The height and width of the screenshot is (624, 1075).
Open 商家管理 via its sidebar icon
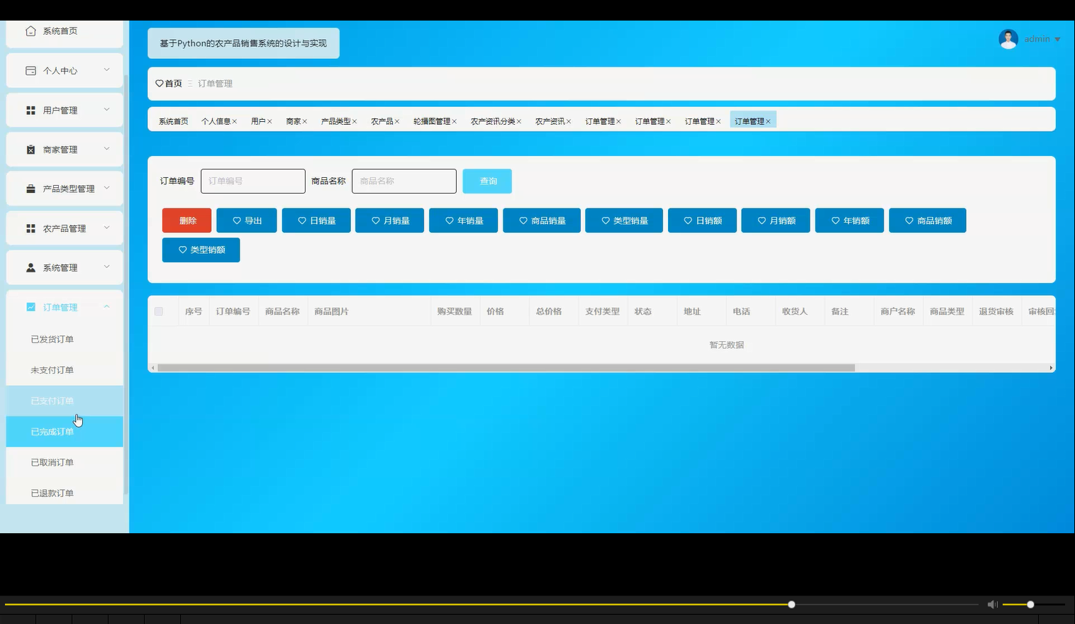coord(30,149)
